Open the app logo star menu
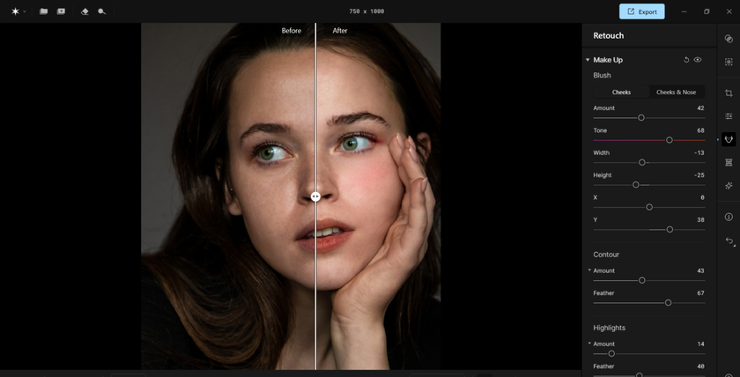This screenshot has height=377, width=740. (x=15, y=11)
